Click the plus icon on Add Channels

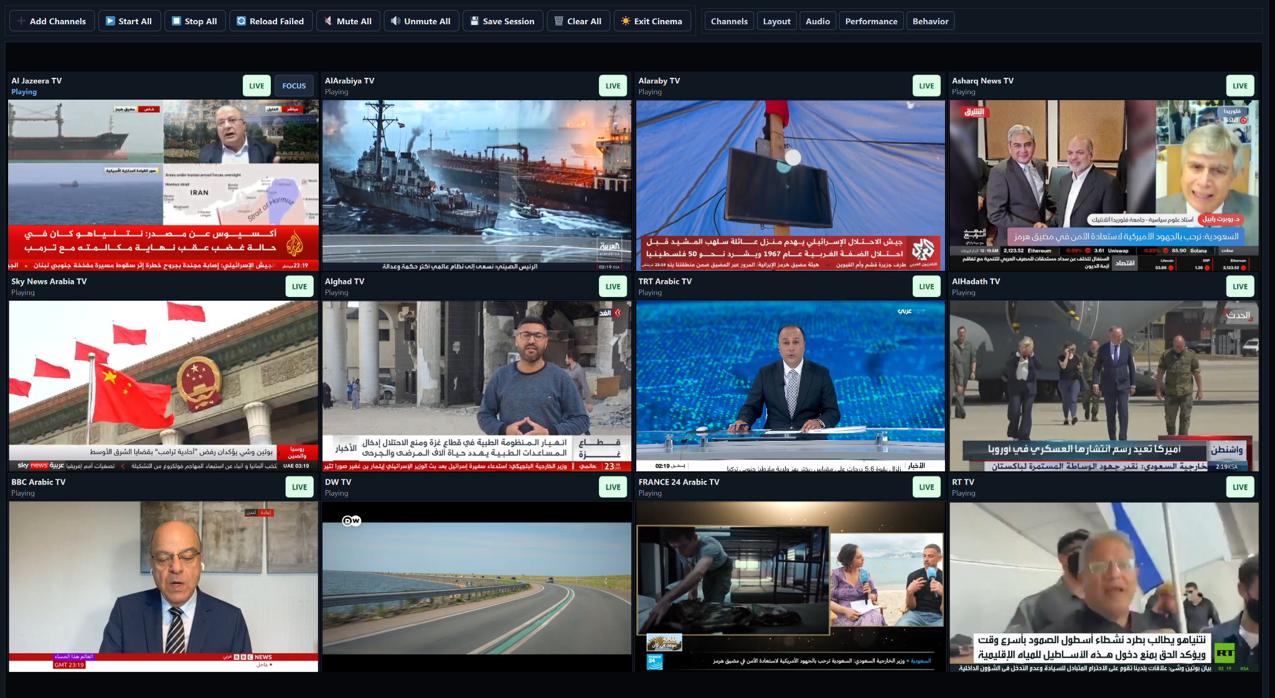click(x=21, y=21)
